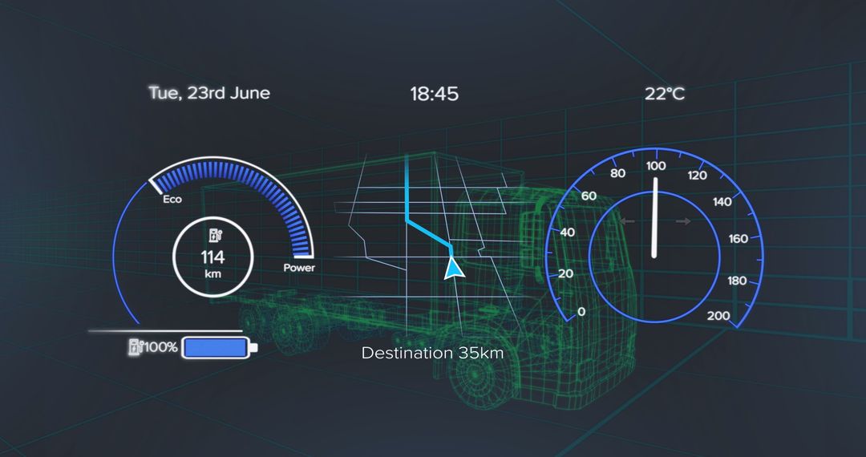Click the 160 mark on speedometer
Screen dimensions: 866x457
coord(739,239)
